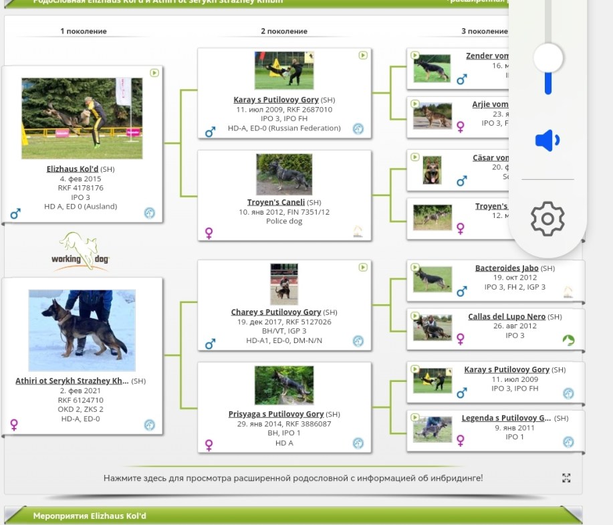The image size is (613, 525).
Task: Click badge icon on Prisyaga s Putilovoy Gory card
Action: click(358, 443)
